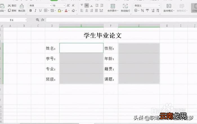Toggle Bold formatting
Viewport: 197px width, 124px height.
point(30,11)
